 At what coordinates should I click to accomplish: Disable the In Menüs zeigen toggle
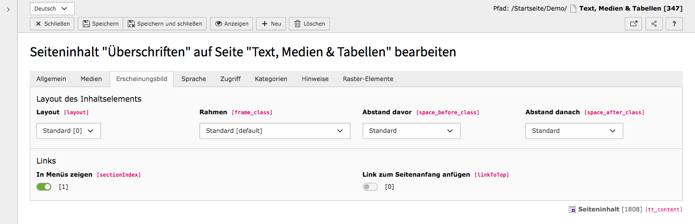point(44,187)
